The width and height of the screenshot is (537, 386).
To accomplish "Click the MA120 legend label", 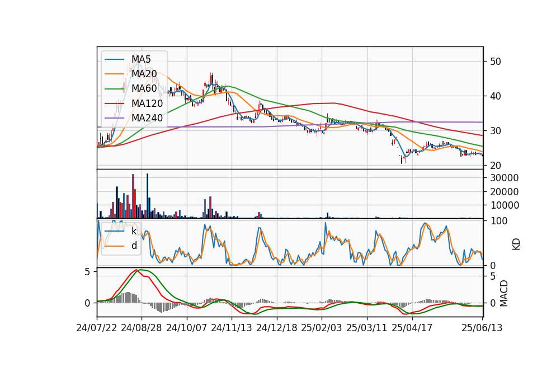I will click(x=147, y=103).
